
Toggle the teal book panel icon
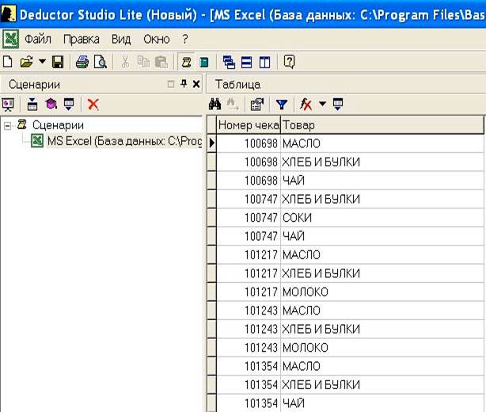[203, 62]
